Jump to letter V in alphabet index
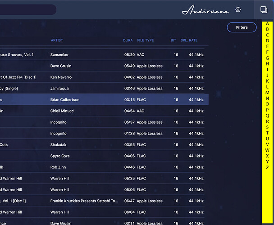 [267, 144]
